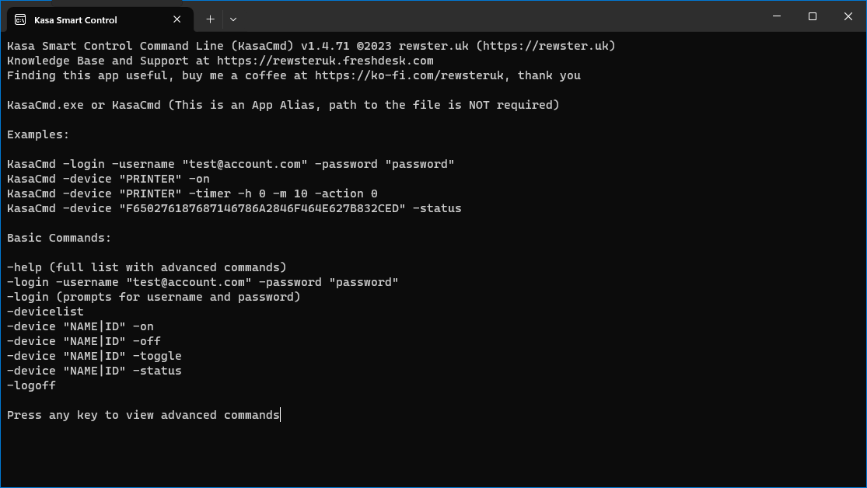
Task: Click the Basic Commands heading text
Action: (58, 237)
